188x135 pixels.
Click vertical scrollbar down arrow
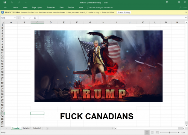tap(186, 126)
